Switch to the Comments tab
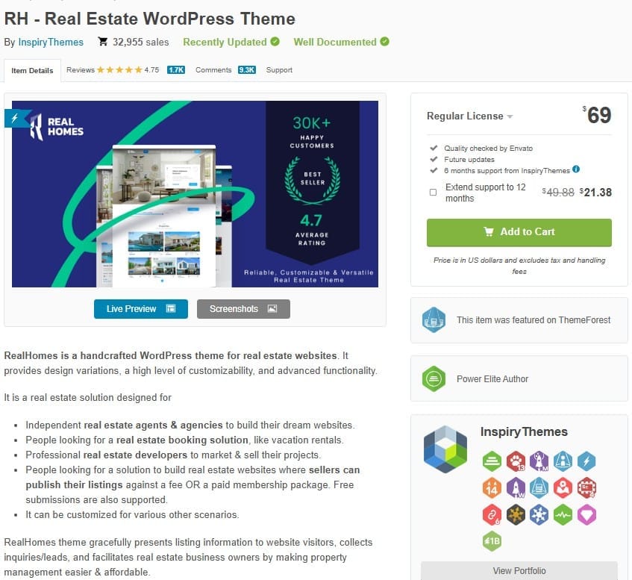The width and height of the screenshot is (632, 580). pos(213,70)
